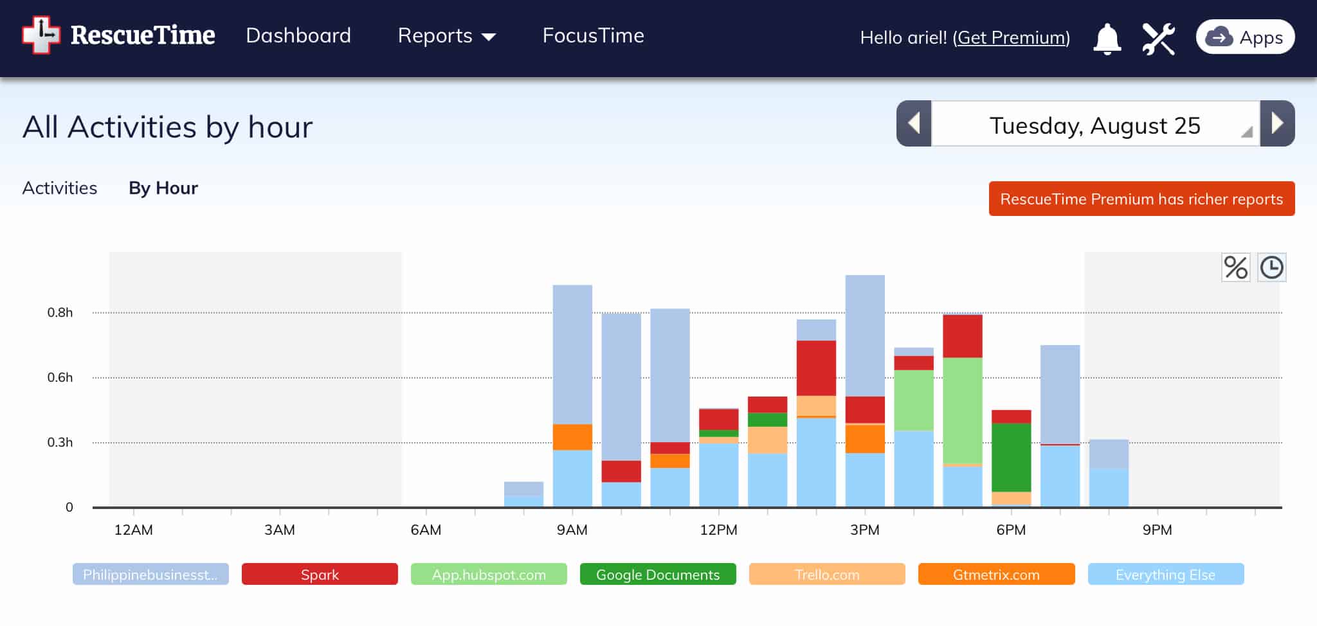
Task: Open FocusTime from the navigation bar
Action: pyautogui.click(x=593, y=35)
